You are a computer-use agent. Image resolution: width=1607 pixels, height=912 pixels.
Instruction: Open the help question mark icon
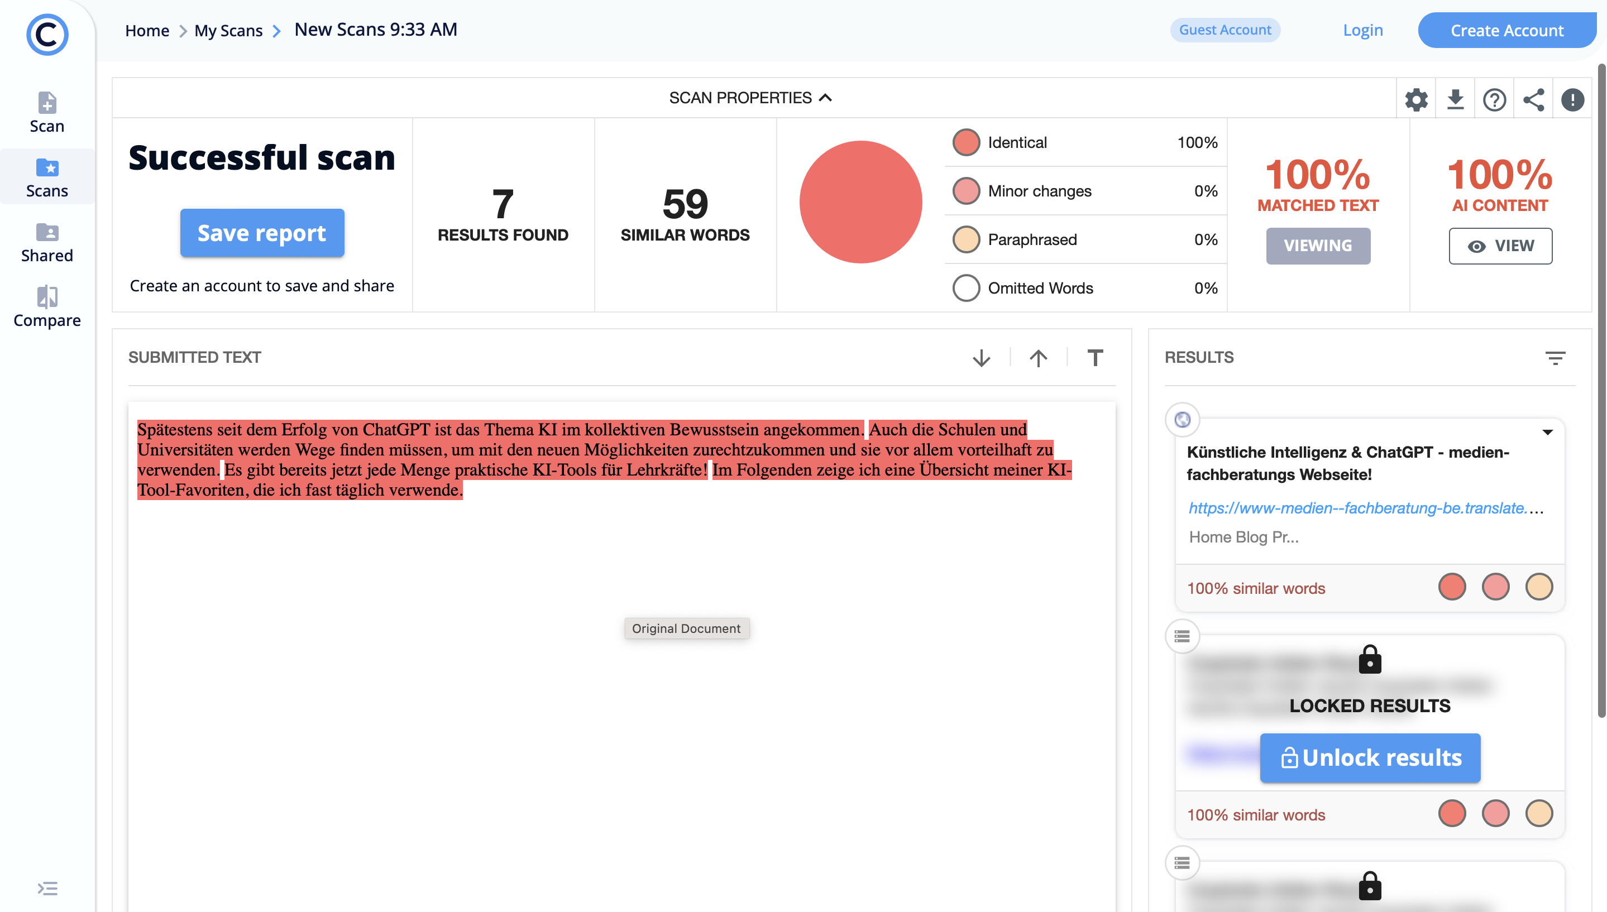click(x=1494, y=99)
